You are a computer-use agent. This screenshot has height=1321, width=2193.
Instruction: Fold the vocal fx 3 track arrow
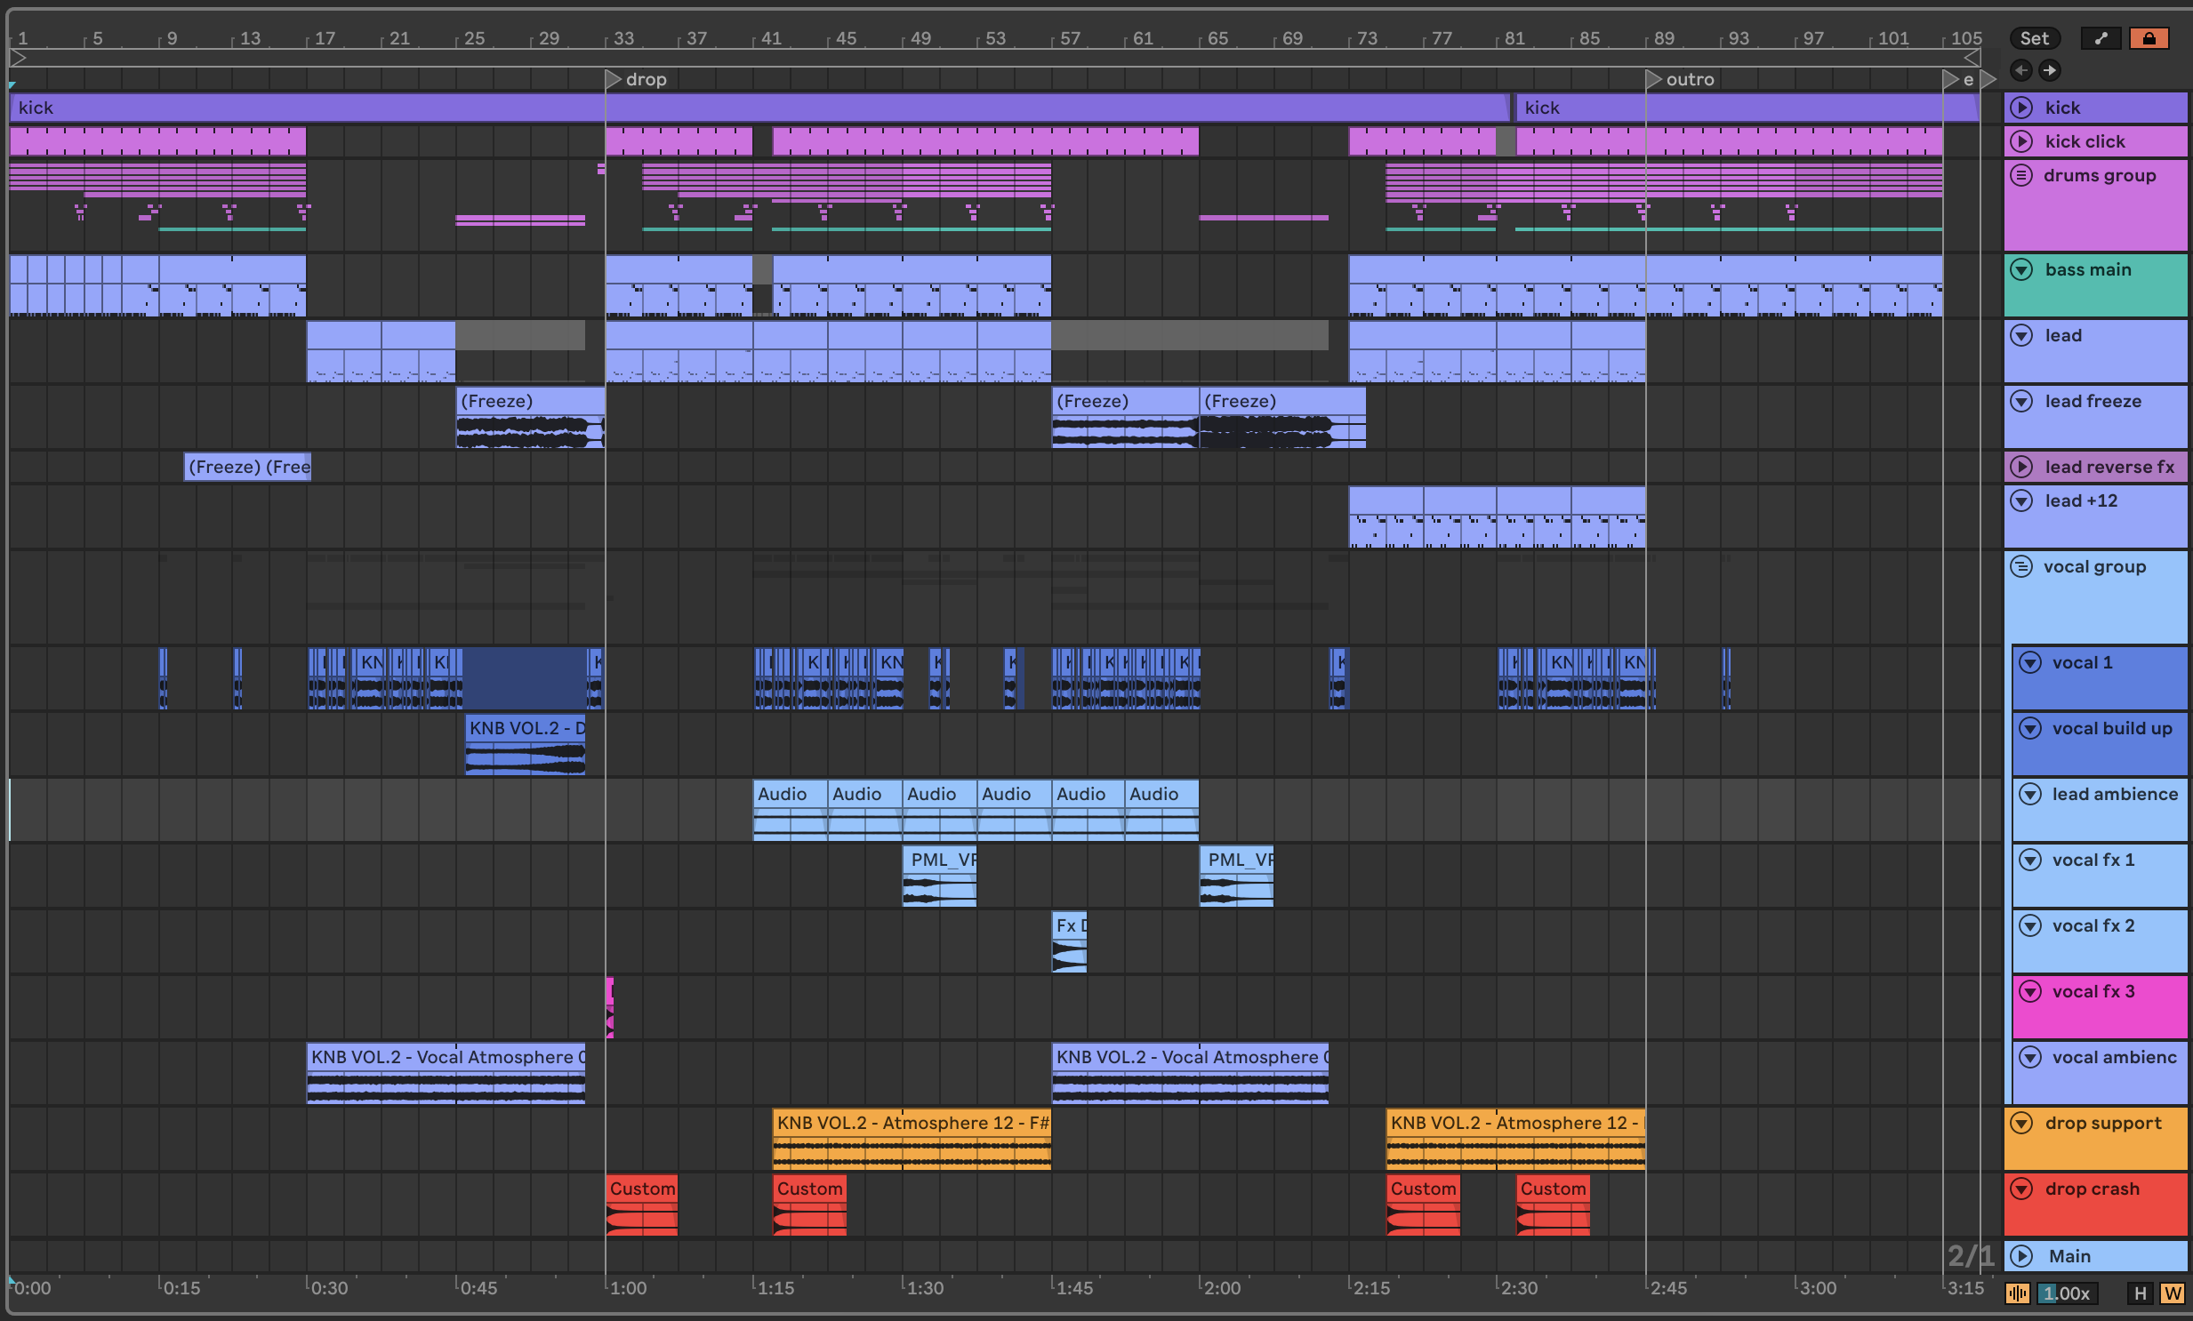[2030, 992]
